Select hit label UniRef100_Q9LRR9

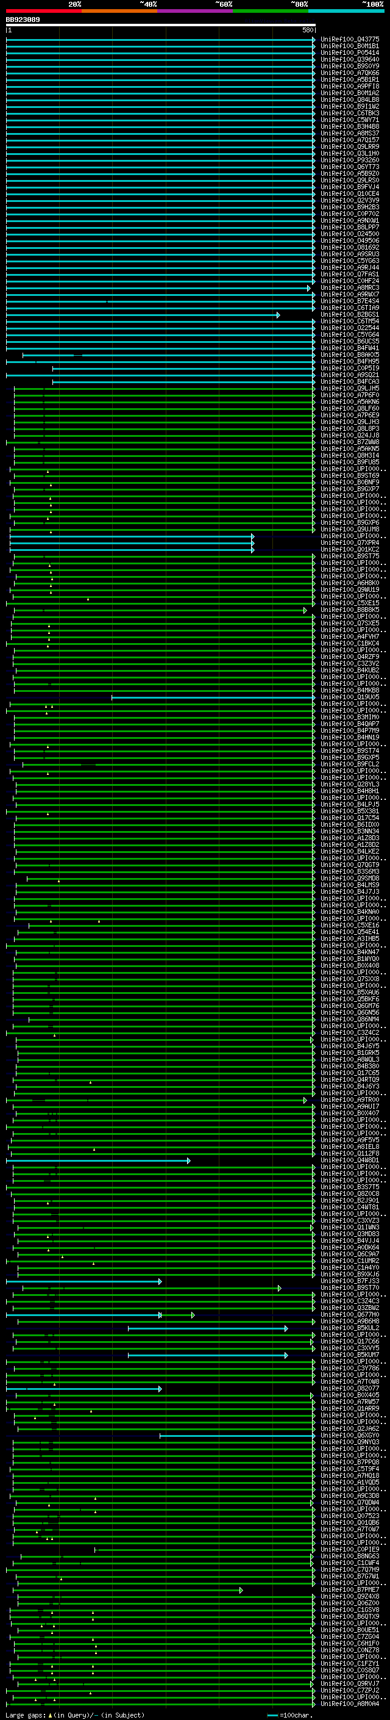click(350, 147)
